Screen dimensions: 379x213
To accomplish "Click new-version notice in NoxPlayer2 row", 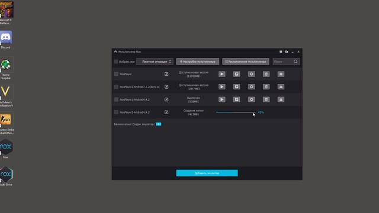I will [194, 87].
